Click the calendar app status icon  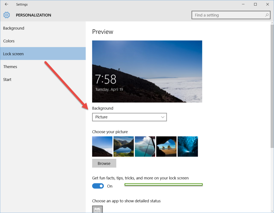(x=97, y=209)
